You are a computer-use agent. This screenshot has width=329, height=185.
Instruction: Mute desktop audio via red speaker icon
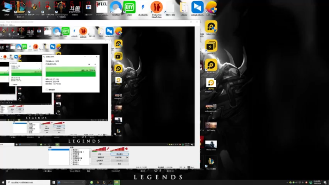coord(127,148)
